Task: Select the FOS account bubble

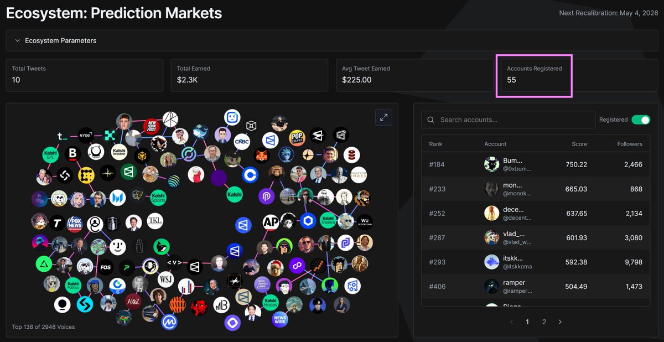Action: [x=105, y=267]
